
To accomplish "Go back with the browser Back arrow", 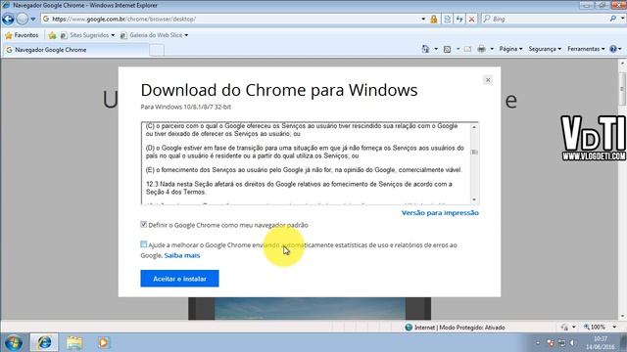I will tap(8, 19).
